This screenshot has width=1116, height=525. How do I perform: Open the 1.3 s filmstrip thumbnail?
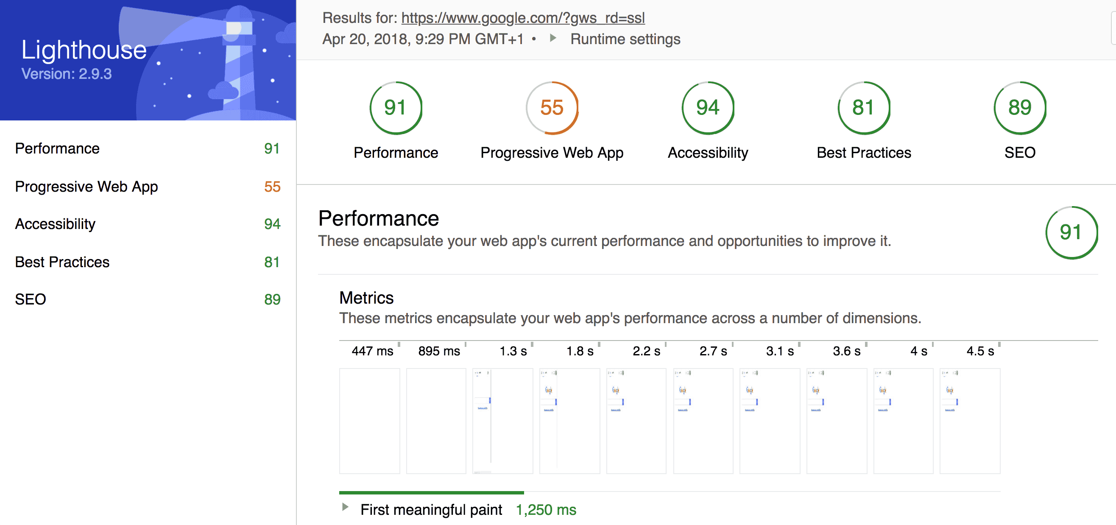pyautogui.click(x=503, y=421)
